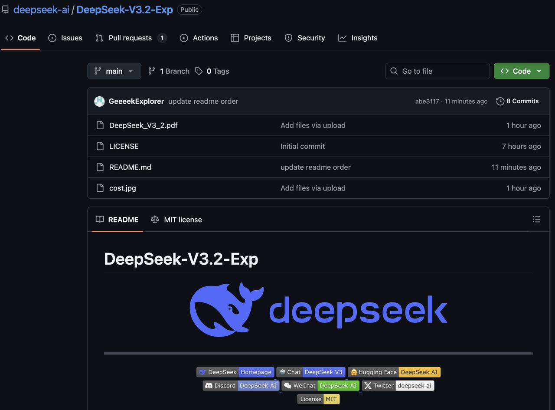Click the scales icon on MIT license tab
Screen dimensions: 555x410
coord(155,220)
